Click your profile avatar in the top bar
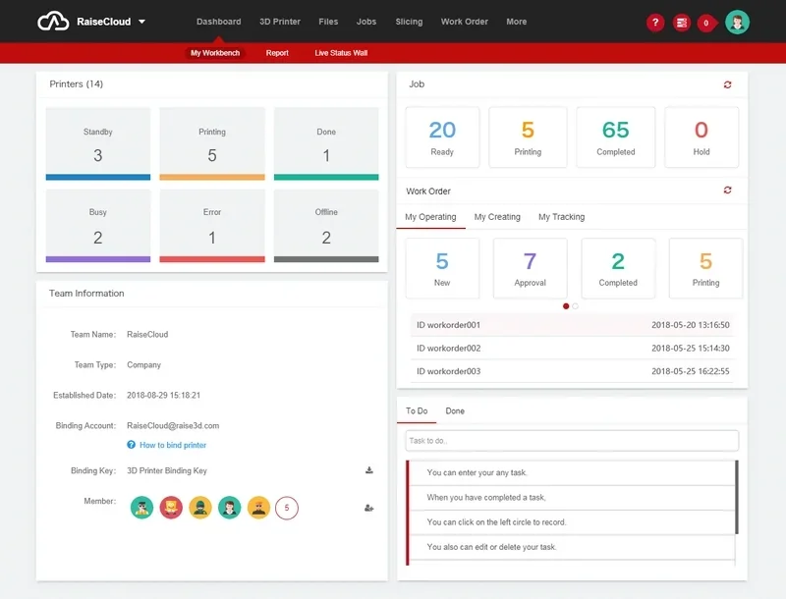Screen dimensions: 786x599 coord(735,21)
